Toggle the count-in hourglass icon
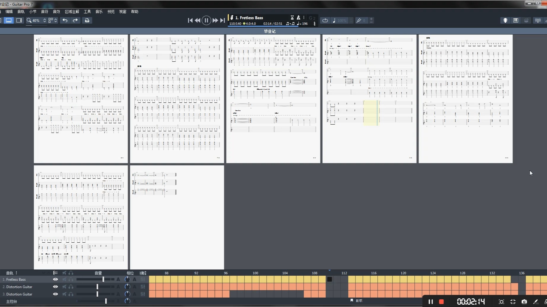This screenshot has width=547, height=307. 292,18
